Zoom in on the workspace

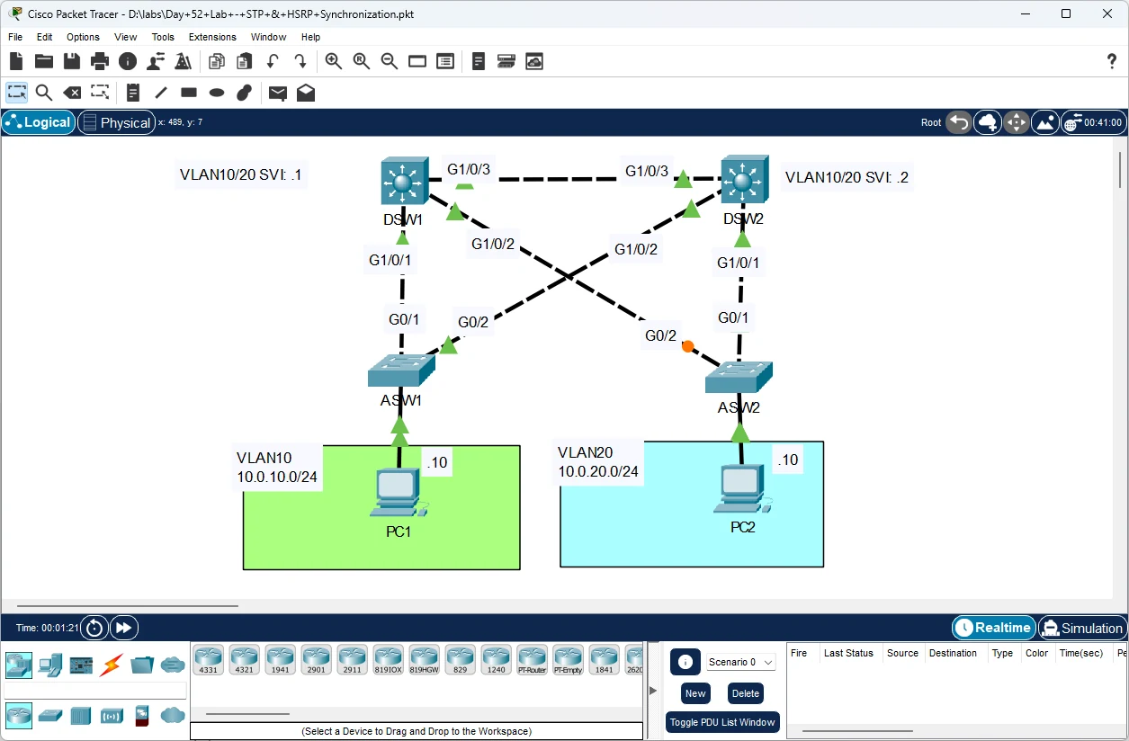(333, 61)
